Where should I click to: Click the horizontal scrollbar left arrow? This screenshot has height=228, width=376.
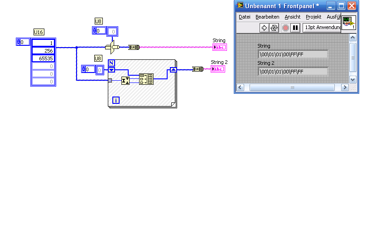point(240,87)
